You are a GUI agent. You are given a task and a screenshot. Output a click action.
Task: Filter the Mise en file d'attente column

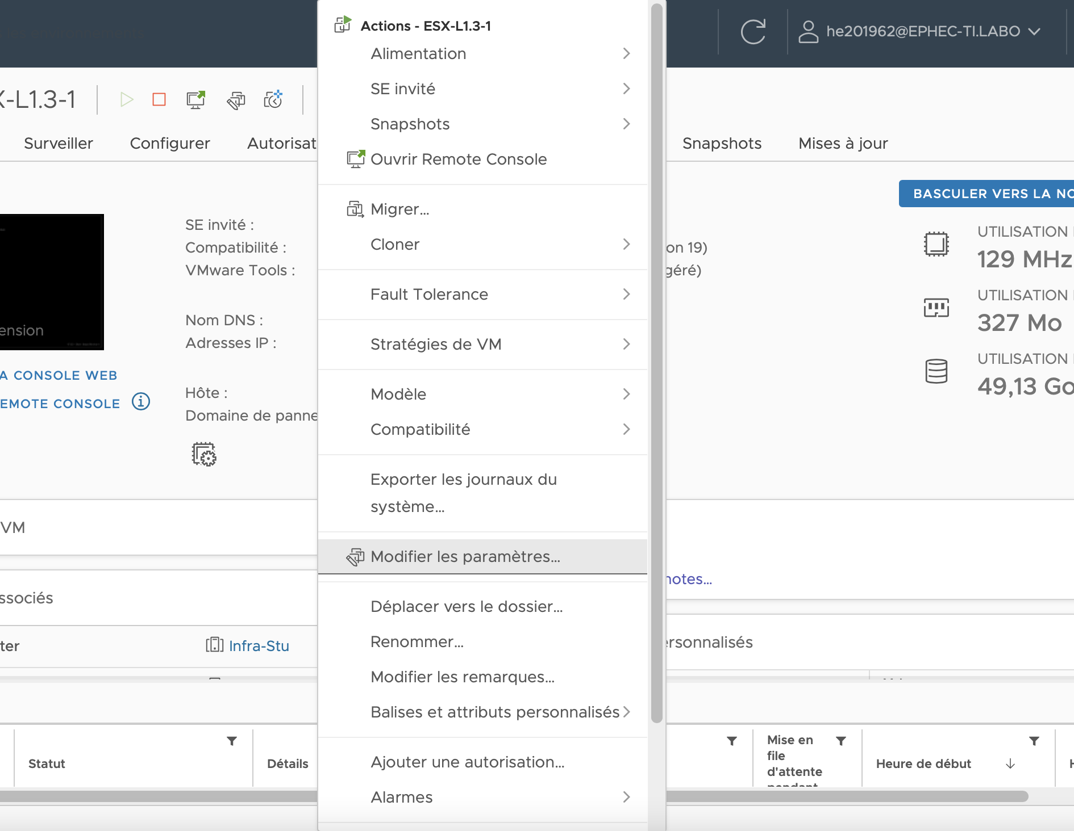coord(841,741)
